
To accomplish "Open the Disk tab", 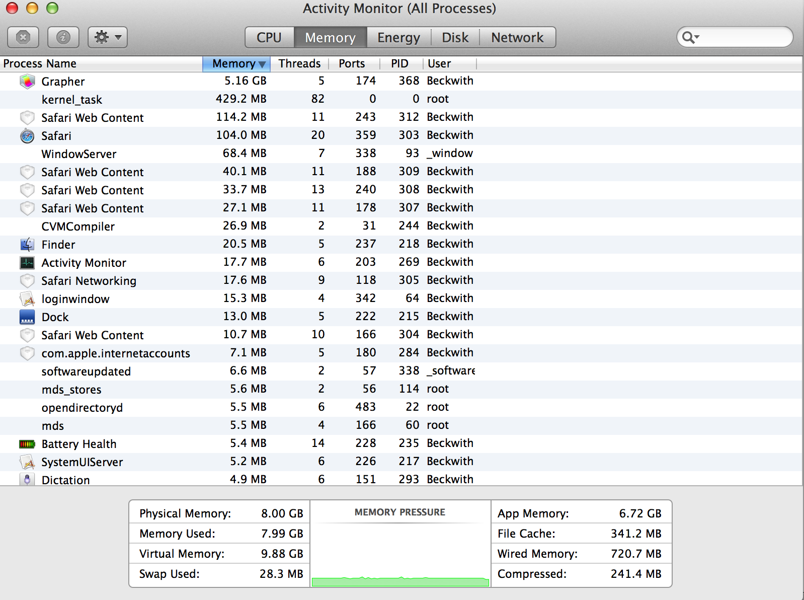I will (455, 38).
